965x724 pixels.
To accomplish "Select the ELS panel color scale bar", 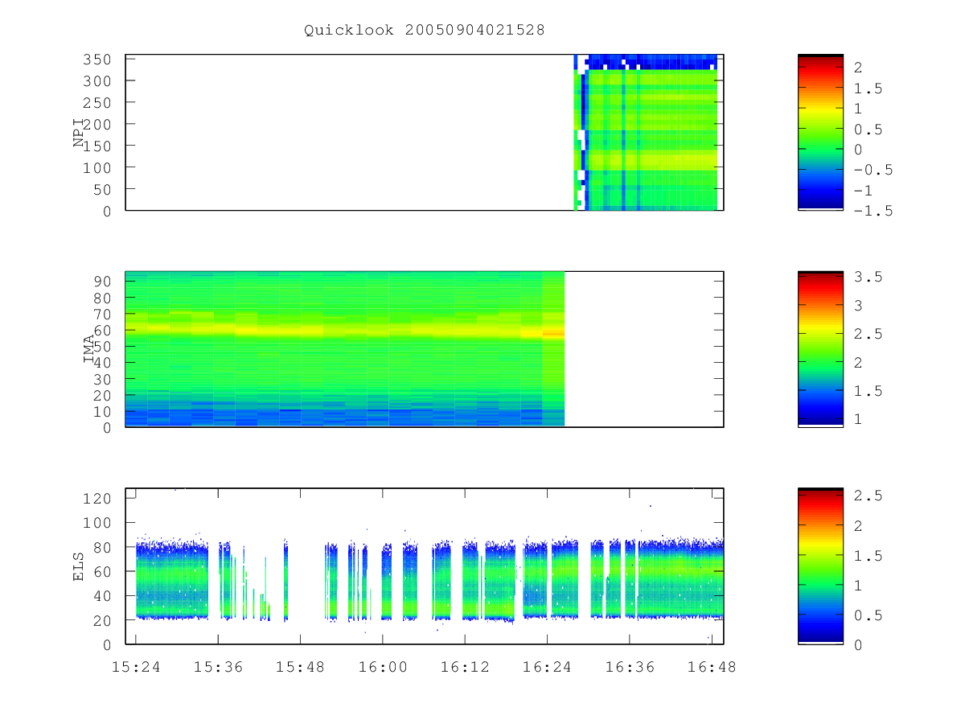I will point(820,566).
